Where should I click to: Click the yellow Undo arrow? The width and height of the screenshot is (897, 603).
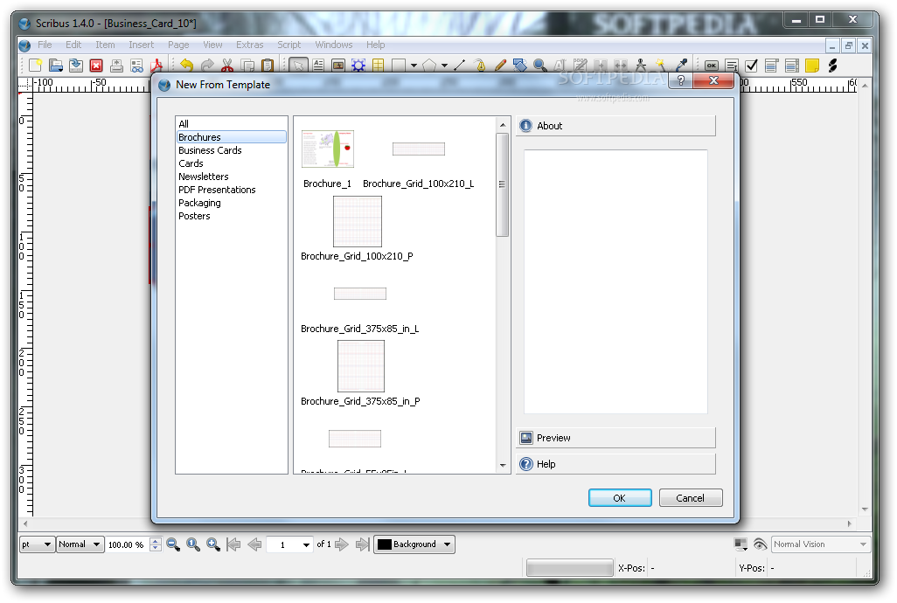(186, 66)
